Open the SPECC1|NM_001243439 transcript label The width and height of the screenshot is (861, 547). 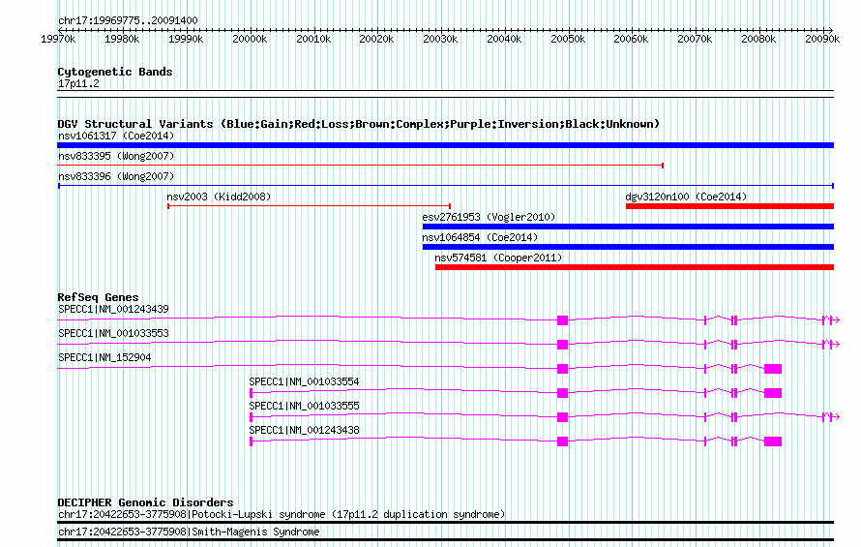113,309
